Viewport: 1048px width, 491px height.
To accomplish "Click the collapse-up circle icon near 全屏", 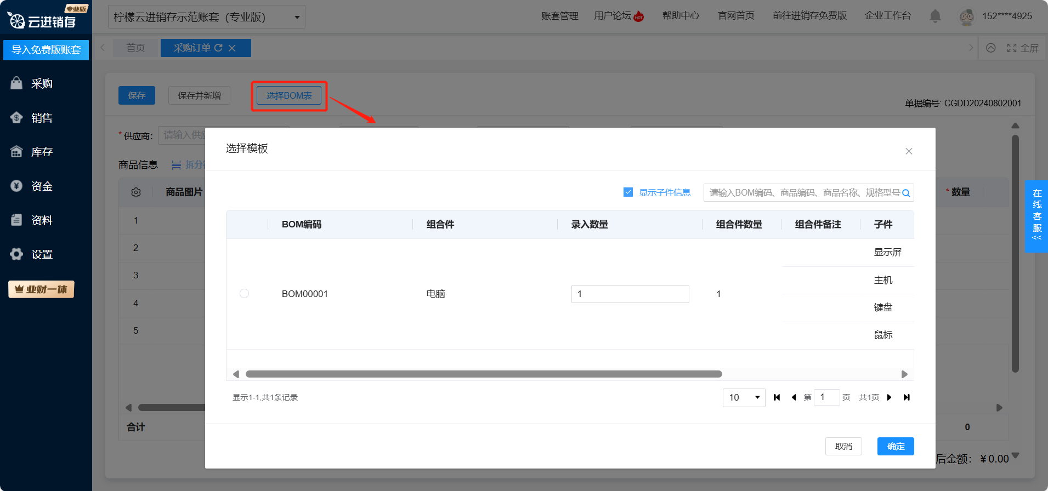I will coord(991,48).
